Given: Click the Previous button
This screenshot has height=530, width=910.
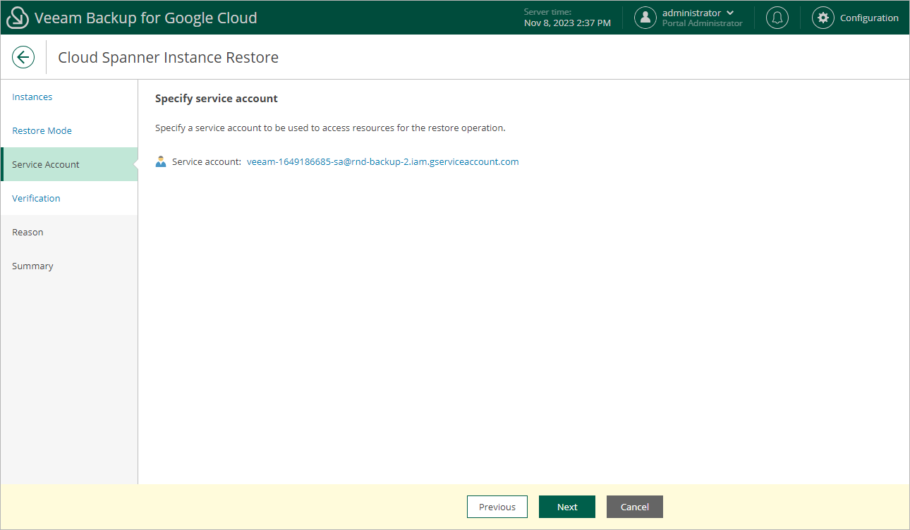Looking at the screenshot, I should (x=497, y=507).
